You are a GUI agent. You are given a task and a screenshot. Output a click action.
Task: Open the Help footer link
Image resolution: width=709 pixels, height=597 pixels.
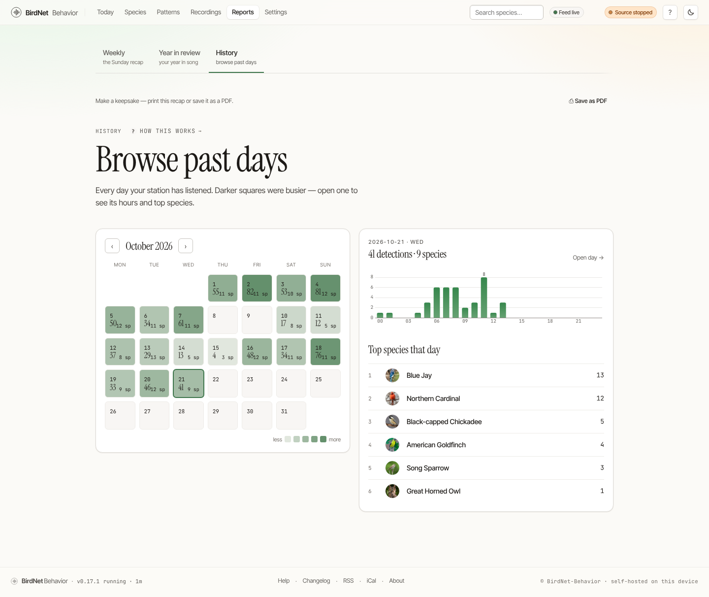tap(284, 581)
